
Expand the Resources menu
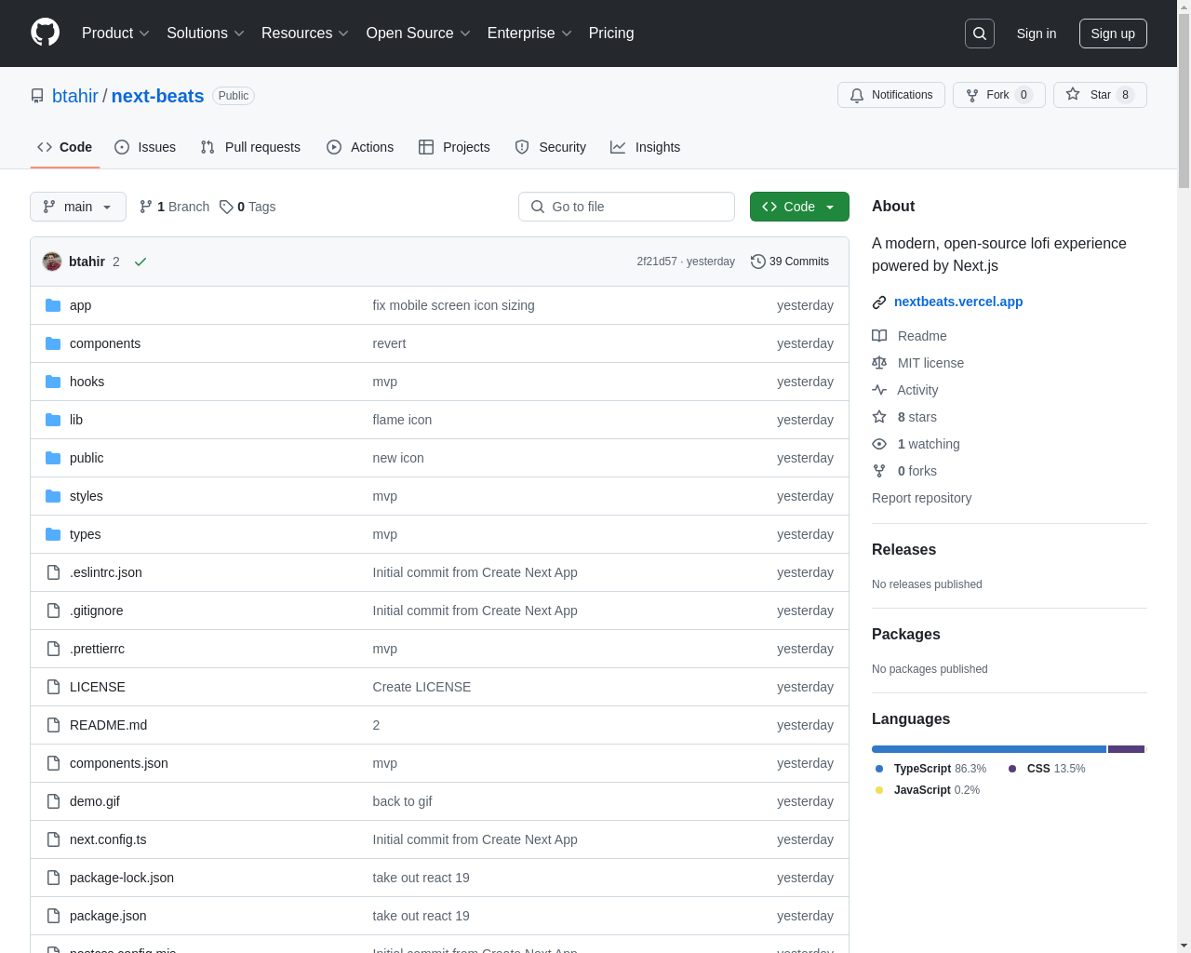(305, 33)
